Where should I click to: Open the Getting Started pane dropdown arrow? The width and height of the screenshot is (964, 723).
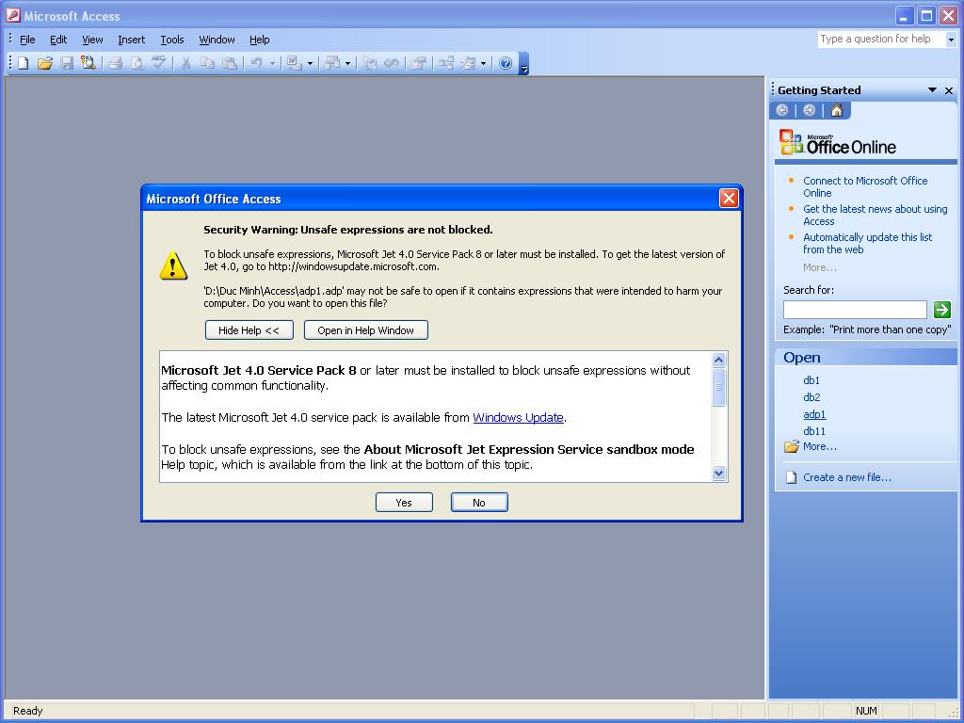(932, 90)
